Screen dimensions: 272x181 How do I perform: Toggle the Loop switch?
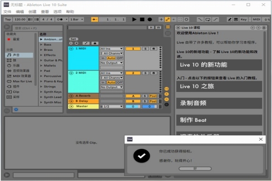coord(208,19)
